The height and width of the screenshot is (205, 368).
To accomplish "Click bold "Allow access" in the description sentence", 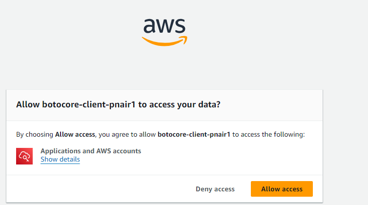I will pyautogui.click(x=75, y=134).
